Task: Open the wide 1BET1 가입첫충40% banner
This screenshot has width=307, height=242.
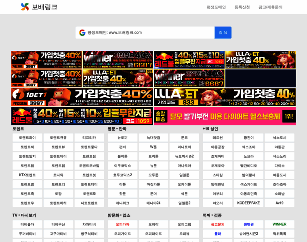Action: coord(82,97)
